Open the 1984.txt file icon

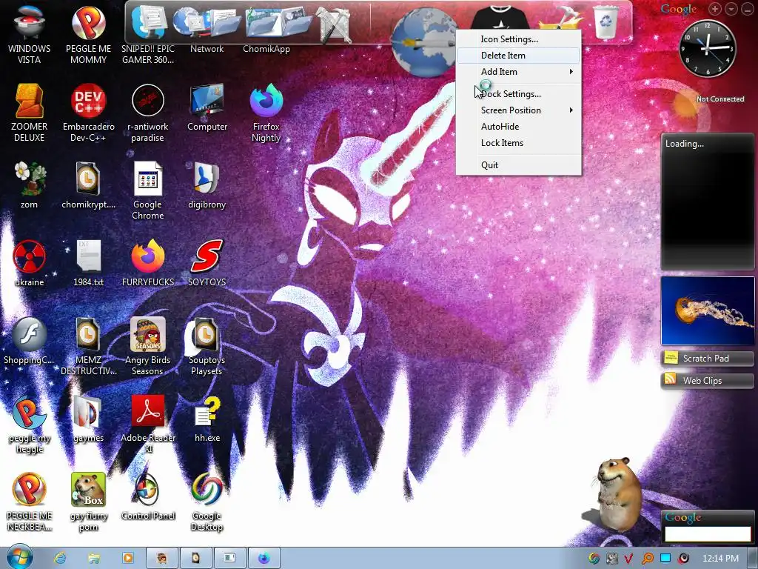click(89, 263)
